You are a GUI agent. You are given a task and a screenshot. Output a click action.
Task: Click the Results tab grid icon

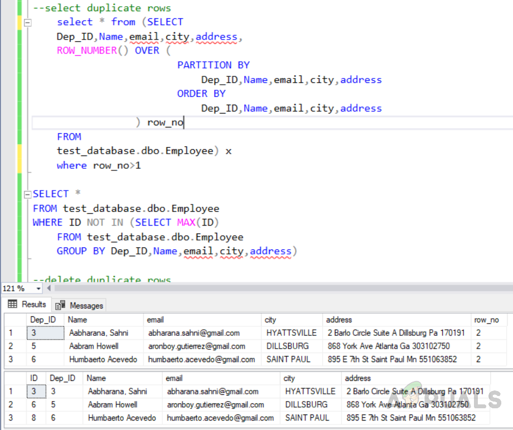click(12, 304)
